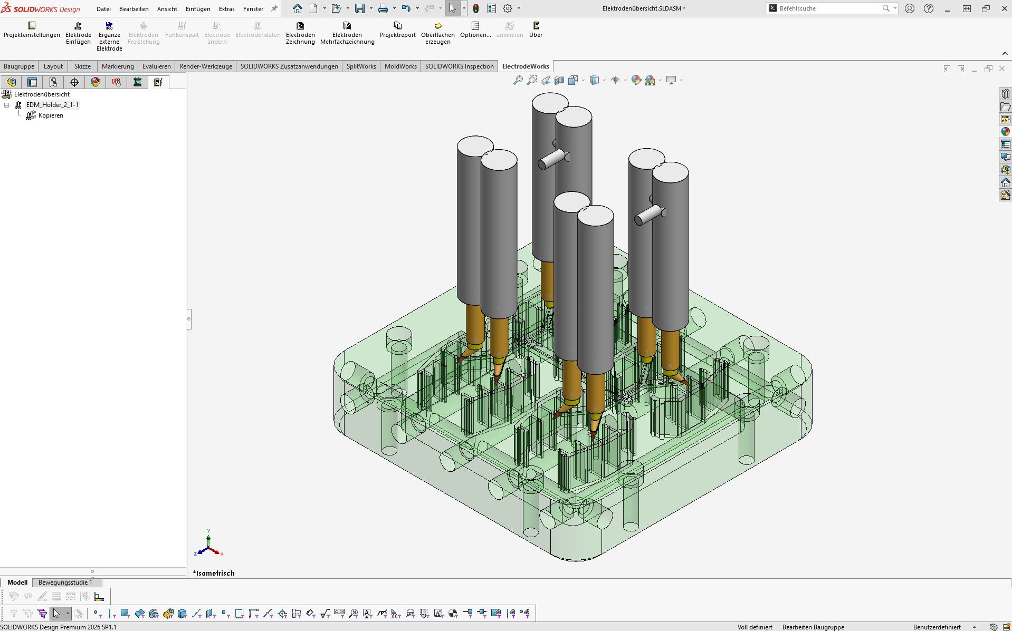Open file properties list icon in top toolbar
This screenshot has height=631, width=1012.
click(x=492, y=8)
